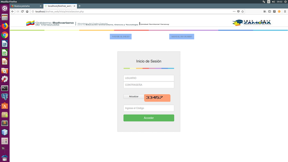Launch Sublime Text from dock
Image resolution: width=288 pixels, height=162 pixels.
click(4, 123)
